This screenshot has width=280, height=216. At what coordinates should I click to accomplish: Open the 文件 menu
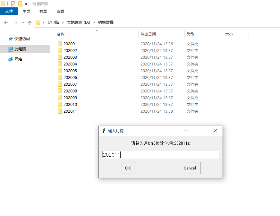[9, 11]
